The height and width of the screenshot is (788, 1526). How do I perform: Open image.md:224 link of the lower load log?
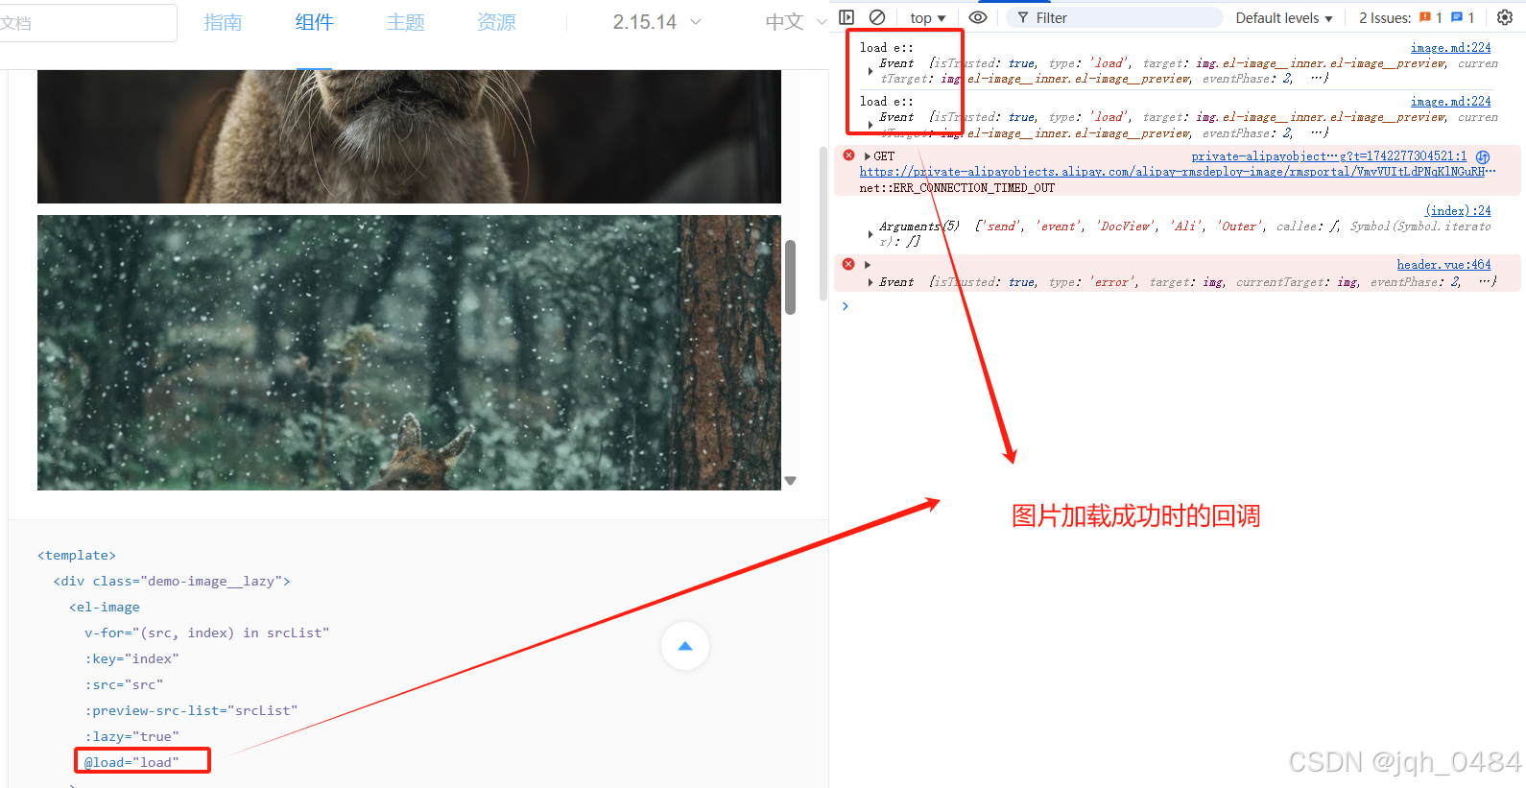(1450, 101)
